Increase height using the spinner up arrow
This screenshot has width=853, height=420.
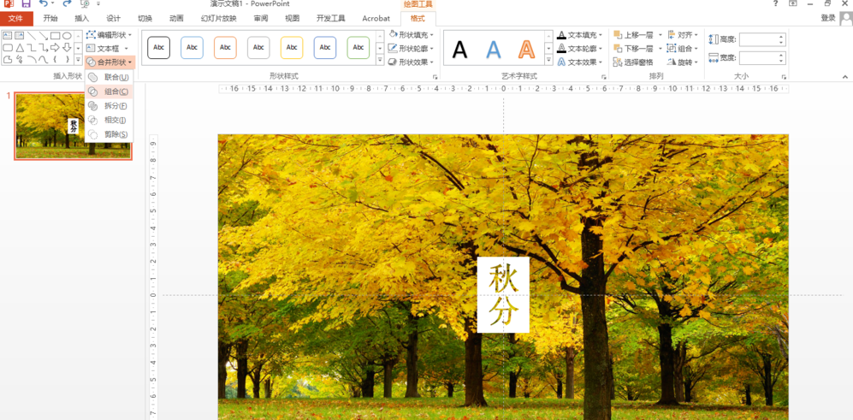point(782,37)
